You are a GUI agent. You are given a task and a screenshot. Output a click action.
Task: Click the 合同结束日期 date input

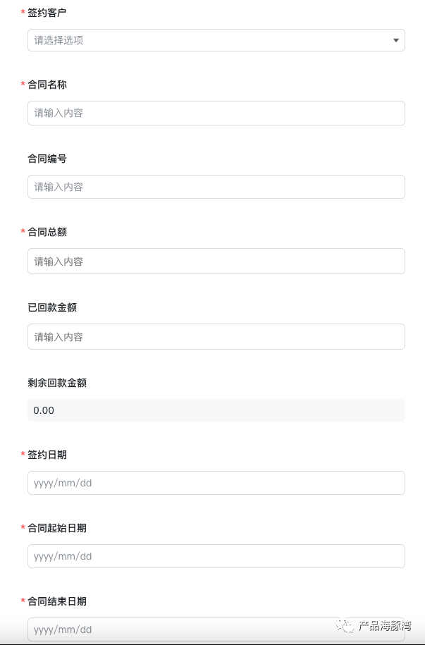point(216,629)
